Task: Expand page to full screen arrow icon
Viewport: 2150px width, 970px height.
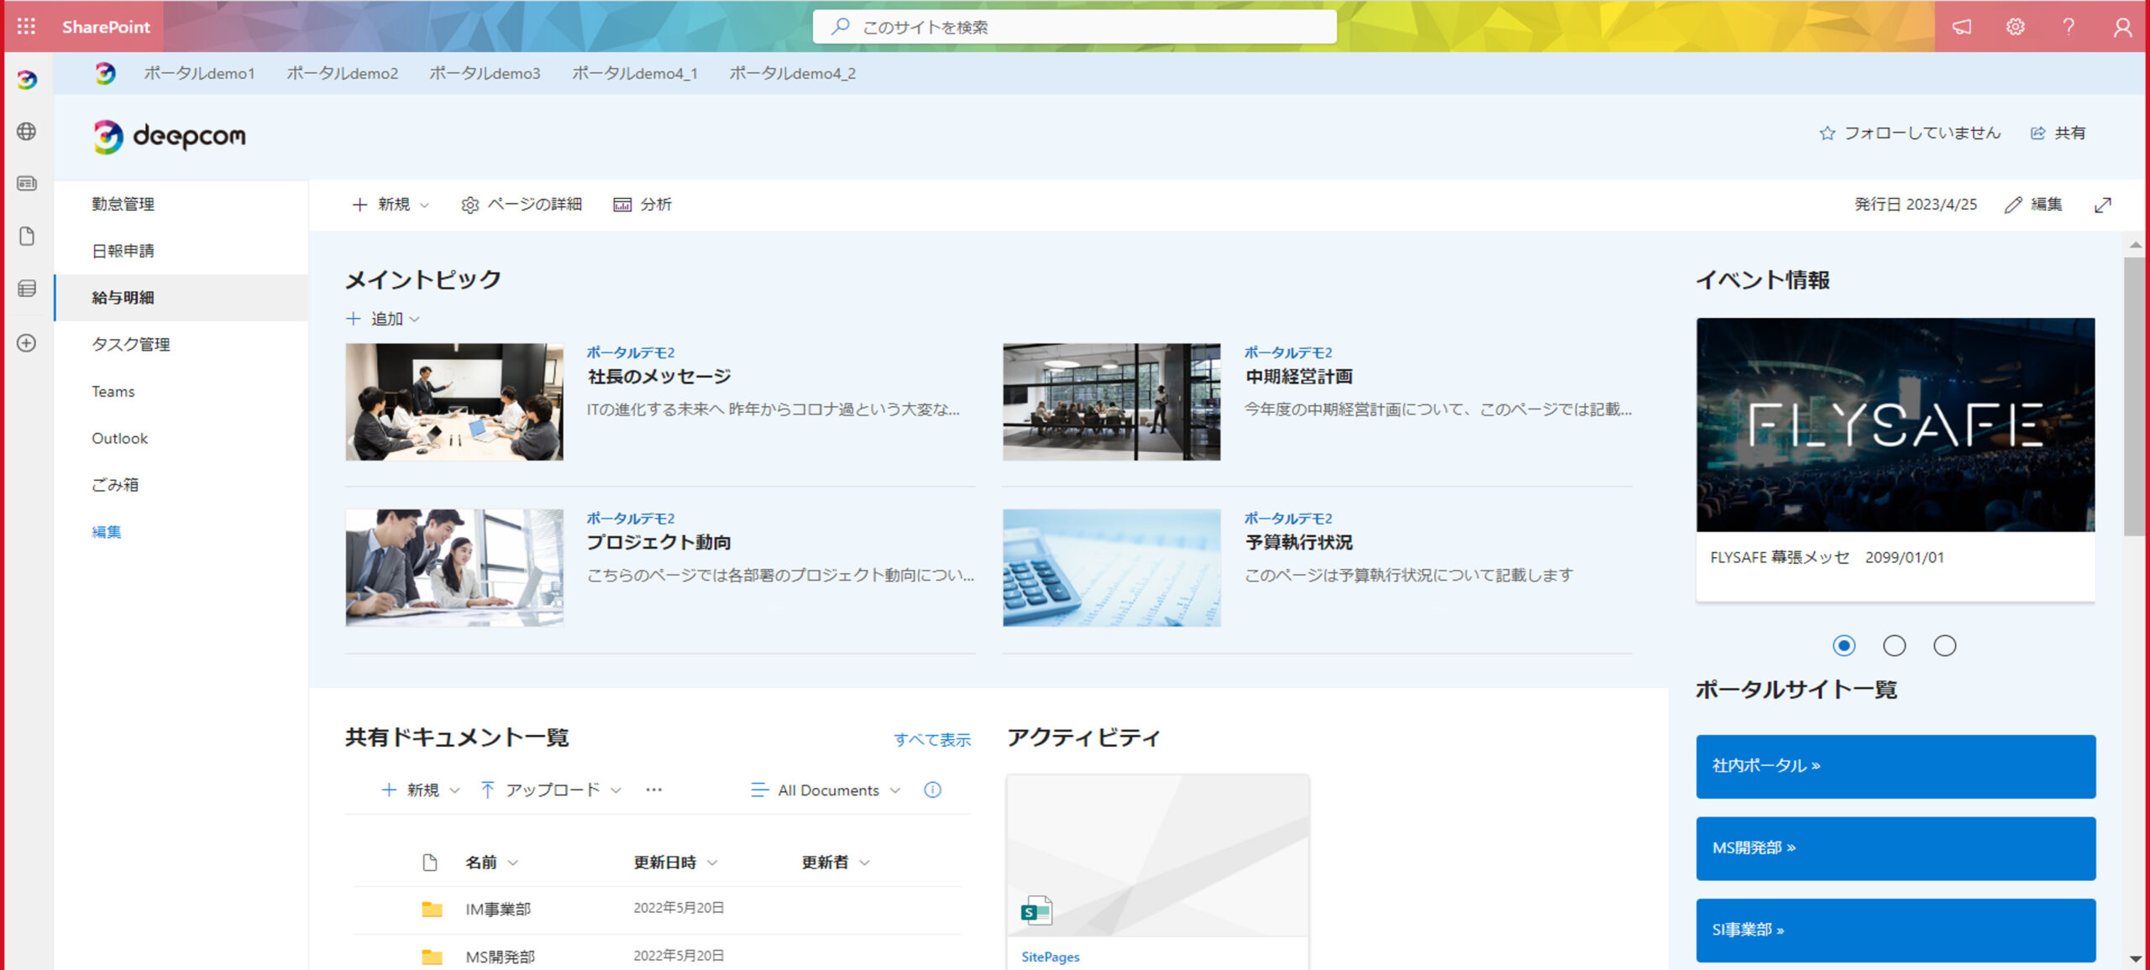Action: click(2102, 205)
